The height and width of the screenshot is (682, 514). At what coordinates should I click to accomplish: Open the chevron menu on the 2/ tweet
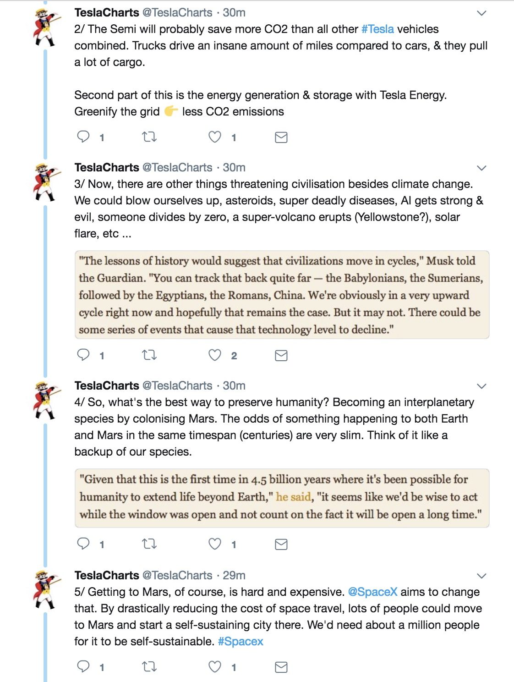coord(481,13)
